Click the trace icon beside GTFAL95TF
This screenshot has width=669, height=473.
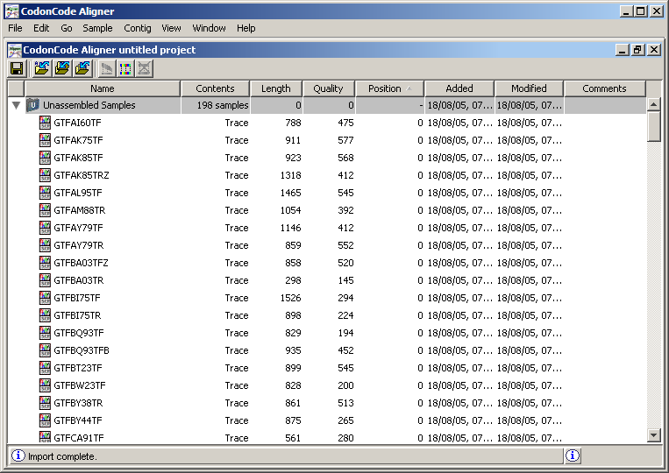[45, 193]
